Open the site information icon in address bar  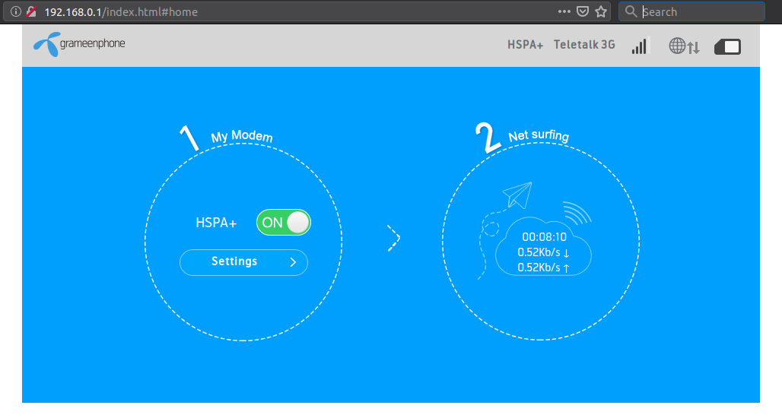[x=16, y=11]
